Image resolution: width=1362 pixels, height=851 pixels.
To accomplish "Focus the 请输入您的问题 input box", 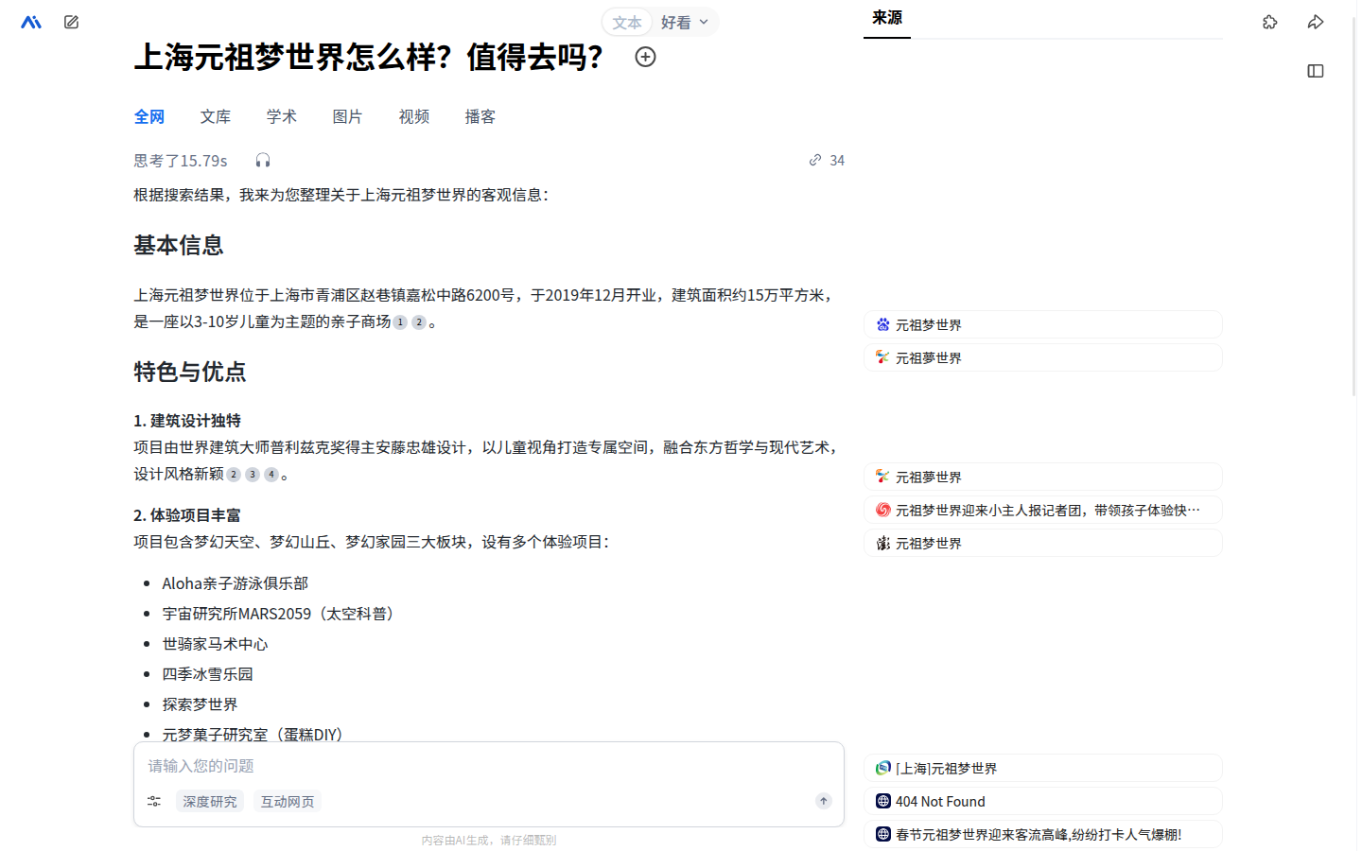I will (x=488, y=766).
